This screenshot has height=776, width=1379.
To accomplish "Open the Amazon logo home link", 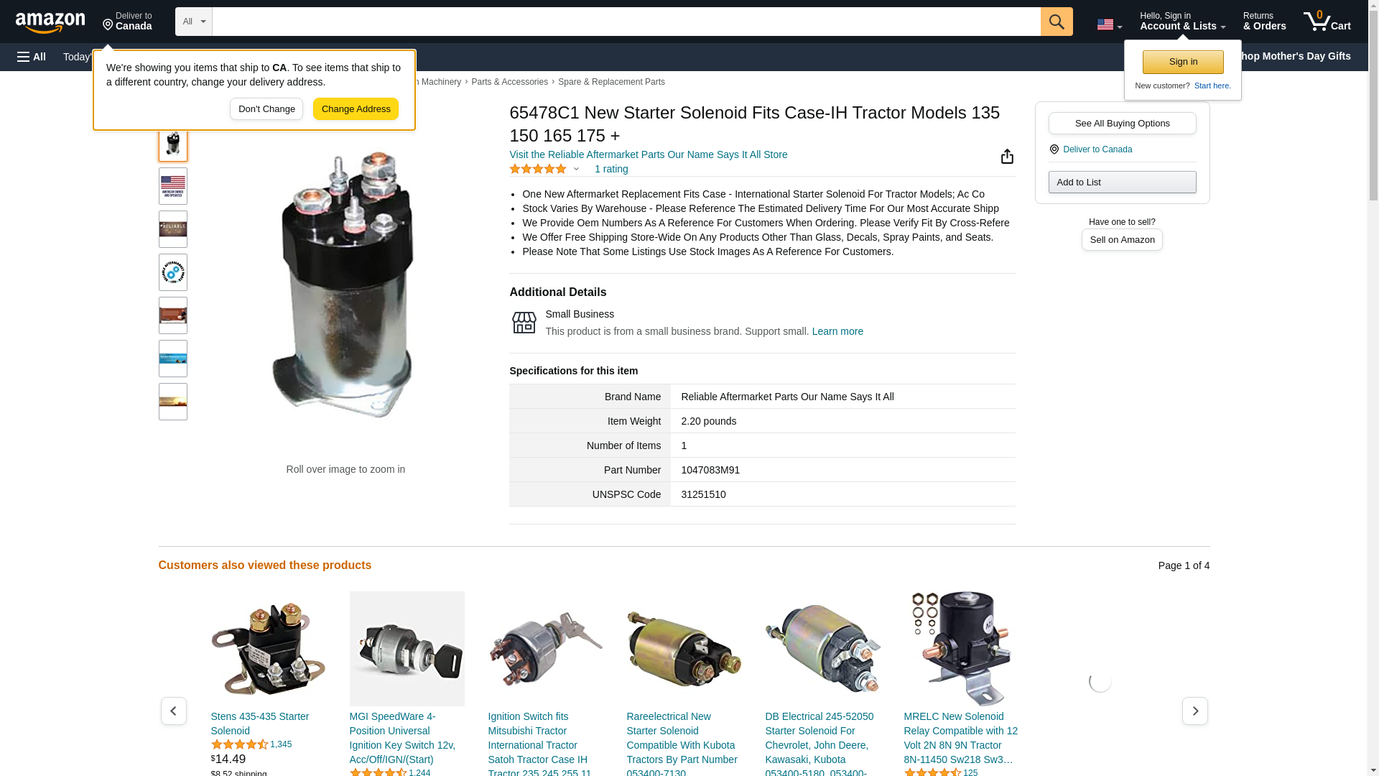I will coord(50,22).
